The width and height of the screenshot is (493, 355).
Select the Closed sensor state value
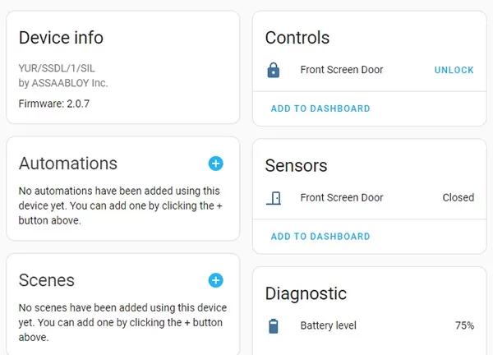click(x=458, y=197)
